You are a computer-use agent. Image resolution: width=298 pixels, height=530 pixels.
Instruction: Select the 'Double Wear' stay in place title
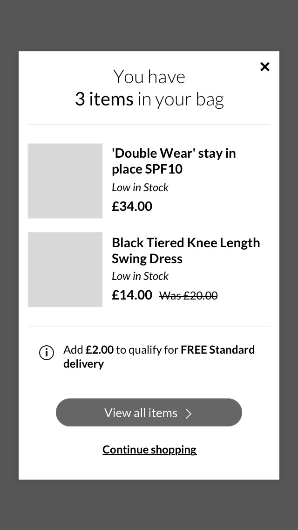[x=174, y=161]
